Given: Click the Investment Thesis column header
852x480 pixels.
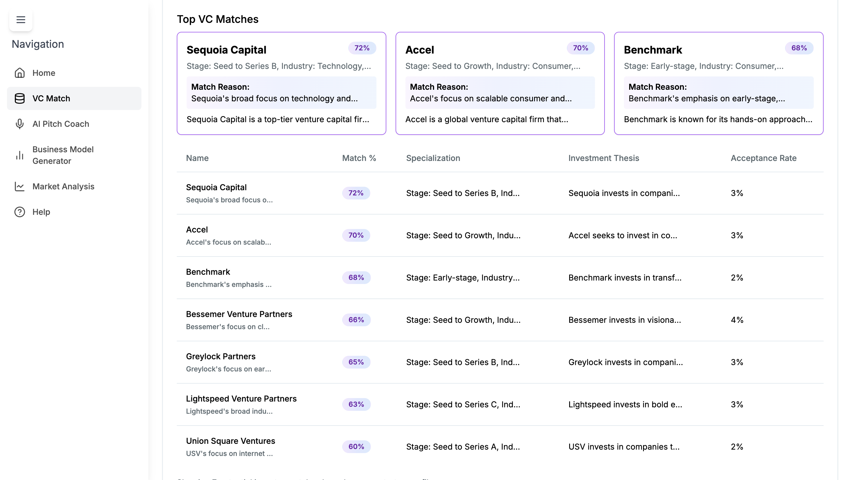Looking at the screenshot, I should coord(604,158).
